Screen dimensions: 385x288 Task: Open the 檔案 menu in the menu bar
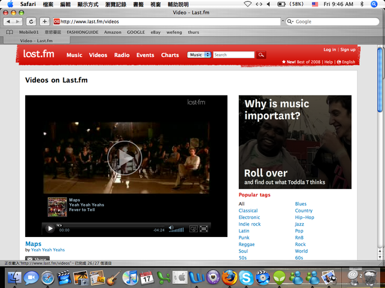pyautogui.click(x=48, y=4)
